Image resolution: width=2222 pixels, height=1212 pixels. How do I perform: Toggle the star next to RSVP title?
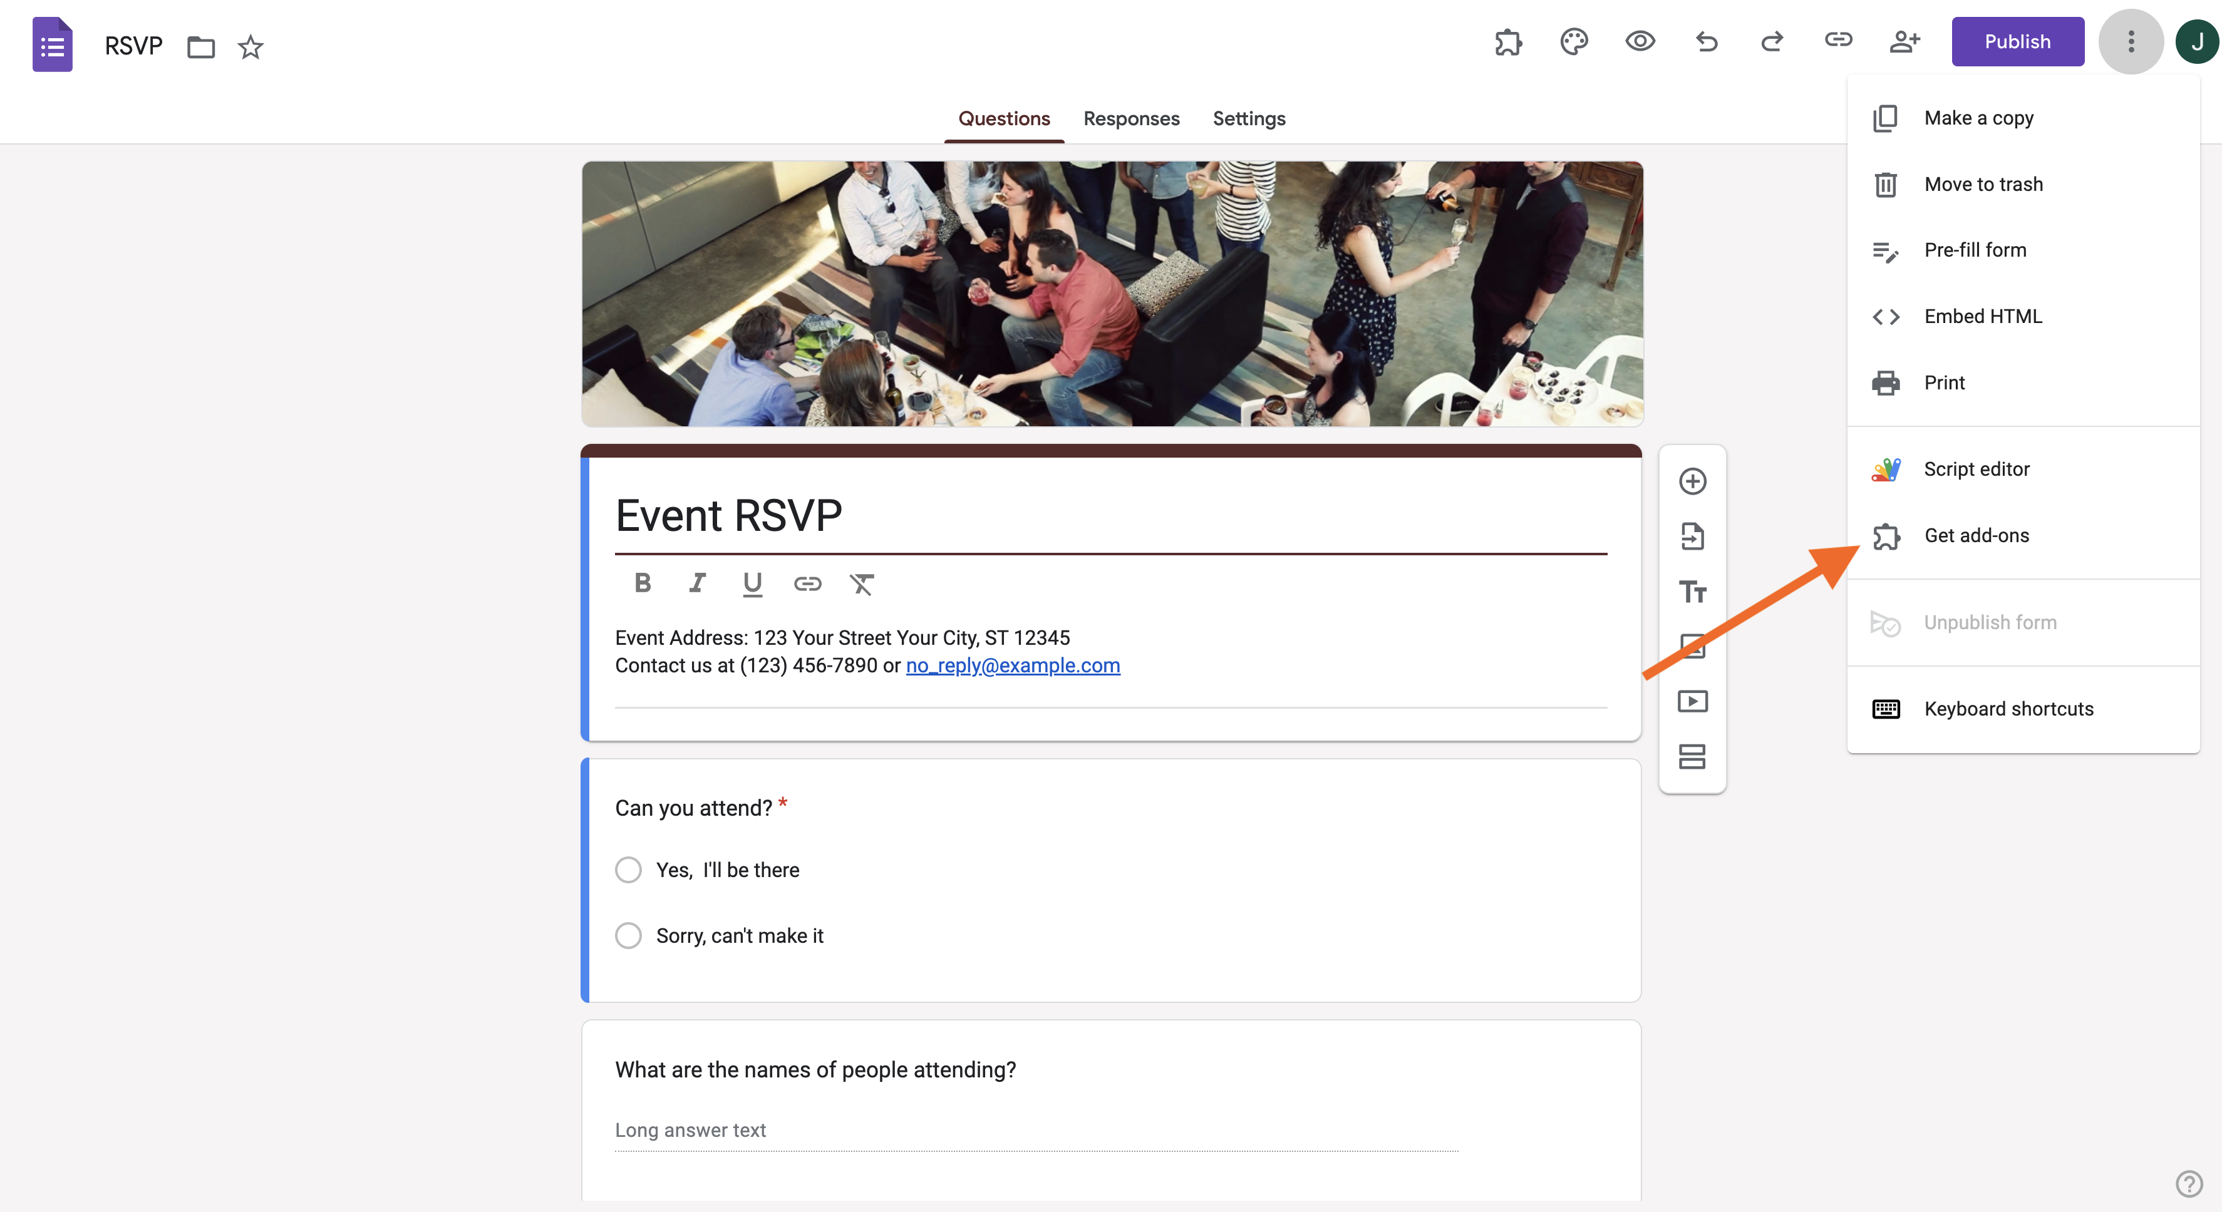tap(250, 46)
